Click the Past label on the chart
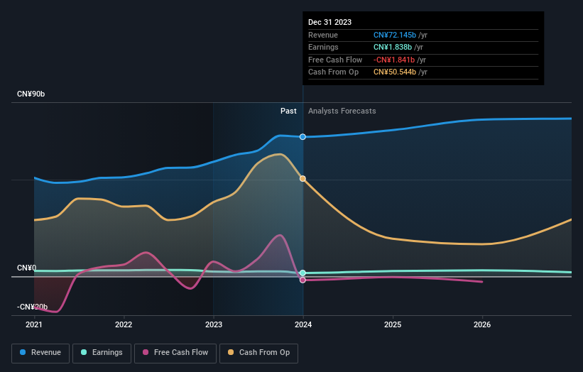Viewport: 583px width, 372px height. click(x=288, y=111)
